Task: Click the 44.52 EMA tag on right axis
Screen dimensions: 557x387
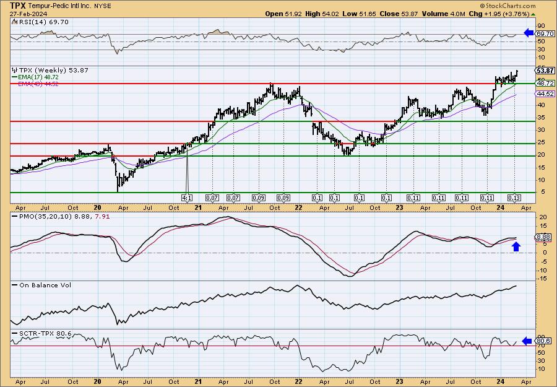Action: click(545, 94)
